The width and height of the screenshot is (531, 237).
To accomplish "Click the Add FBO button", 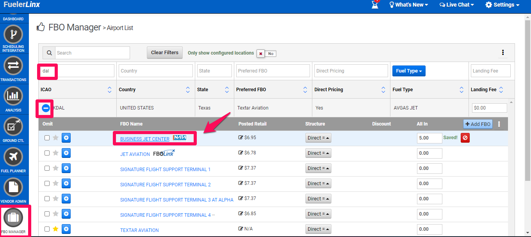I will point(478,124).
